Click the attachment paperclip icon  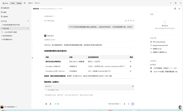(50, 104)
